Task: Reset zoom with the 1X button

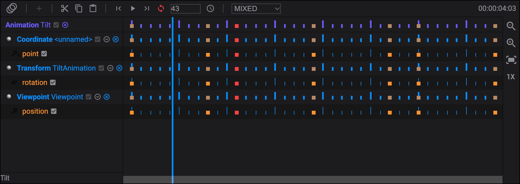Action: (x=511, y=77)
